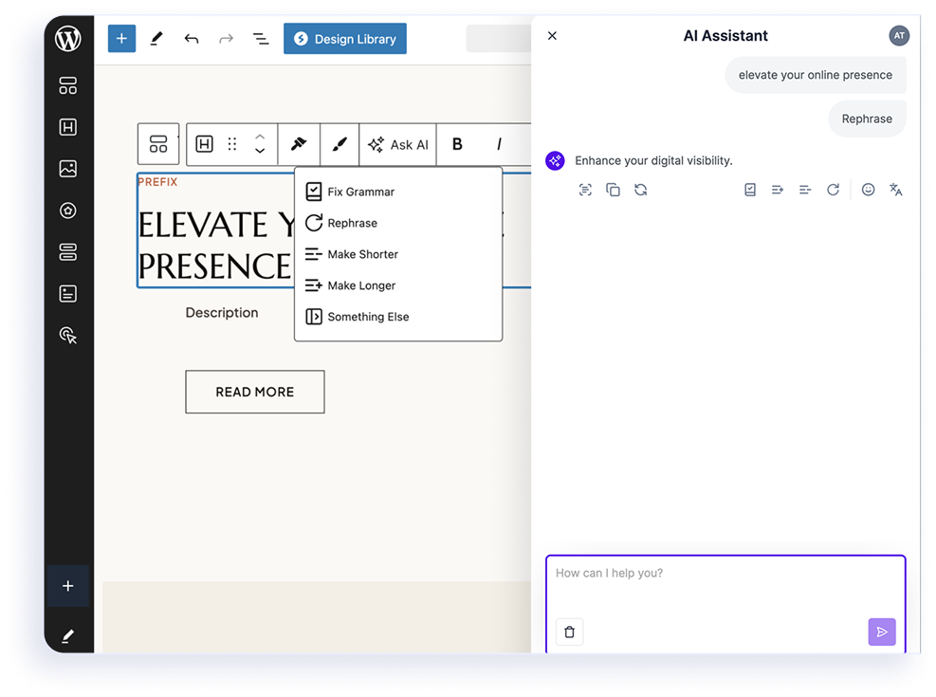
Task: Expand the block mover up arrow
Action: tap(261, 138)
